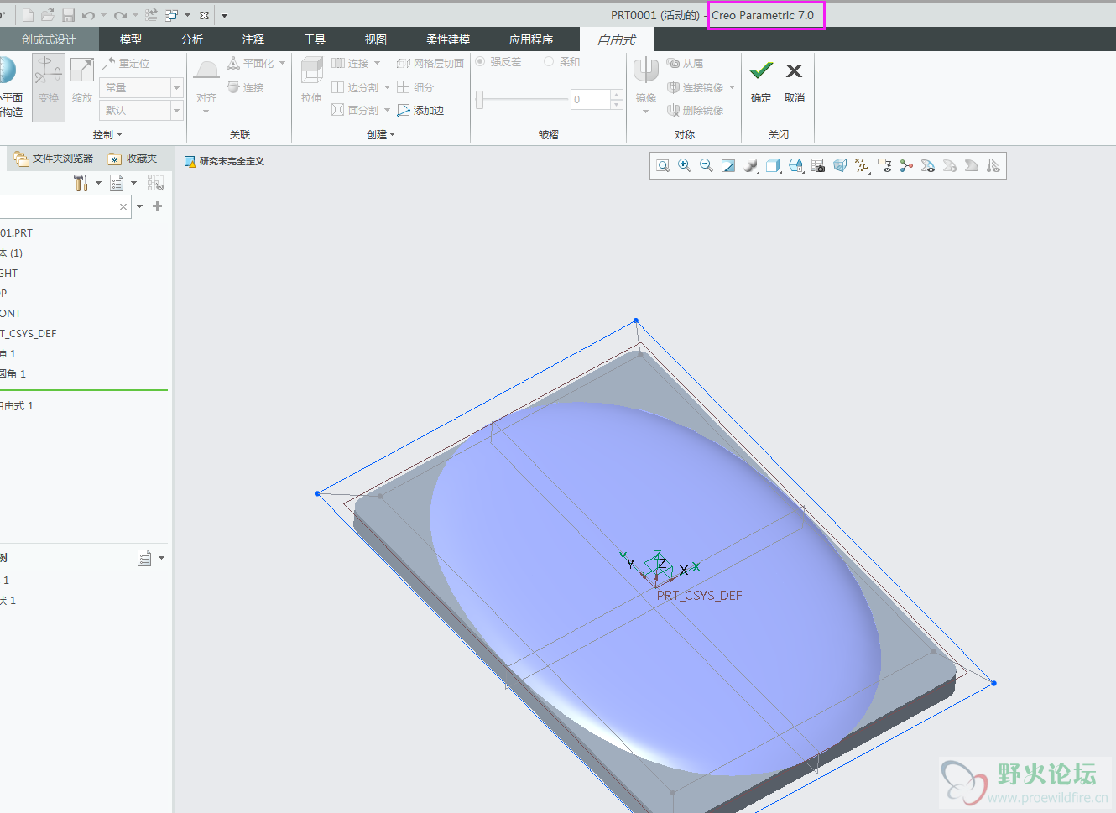The height and width of the screenshot is (813, 1116).
Task: Open the 视图 ribbon tab
Action: tap(376, 39)
